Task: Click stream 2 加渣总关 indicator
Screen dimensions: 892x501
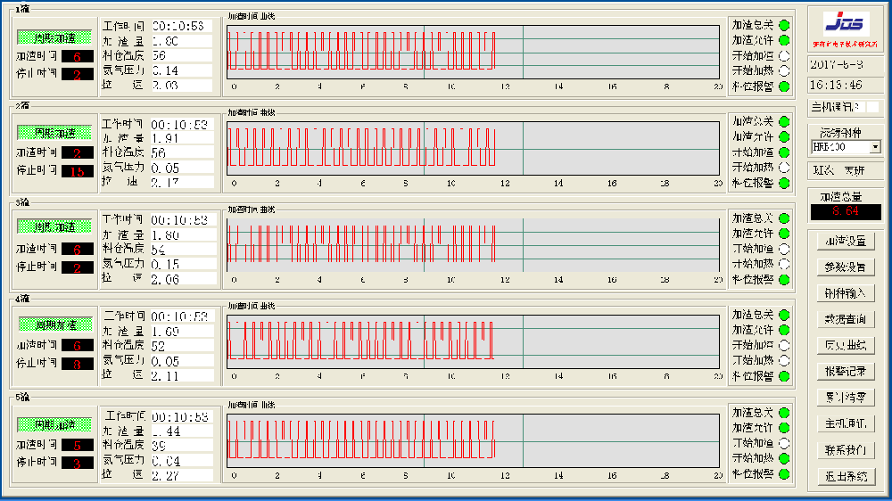Action: tap(784, 121)
